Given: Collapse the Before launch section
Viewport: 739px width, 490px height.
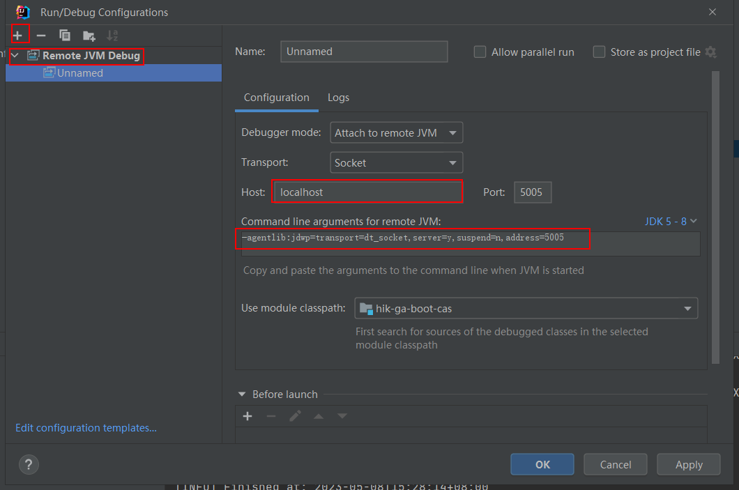Looking at the screenshot, I should (x=241, y=394).
